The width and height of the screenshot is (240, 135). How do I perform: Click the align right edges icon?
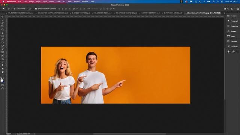pos(66,9)
